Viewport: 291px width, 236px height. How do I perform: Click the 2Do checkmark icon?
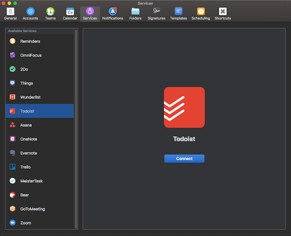(13, 69)
